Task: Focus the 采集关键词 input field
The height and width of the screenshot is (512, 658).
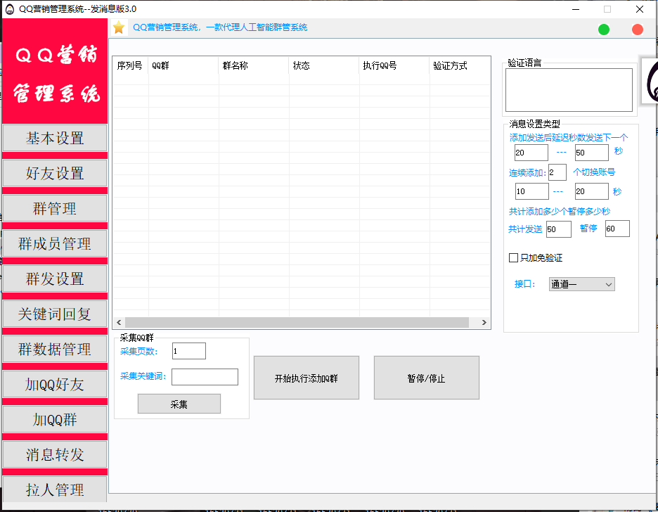Action: click(x=205, y=376)
